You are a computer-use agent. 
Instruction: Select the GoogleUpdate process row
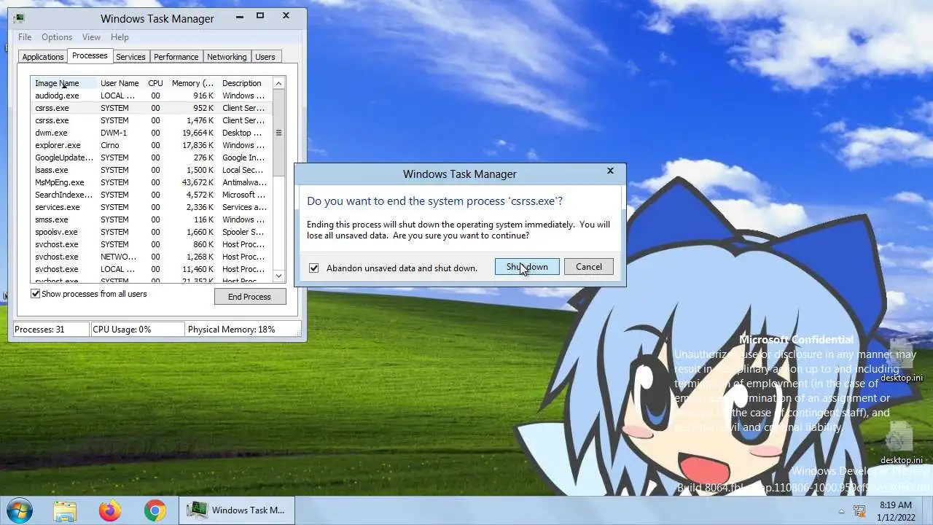click(151, 157)
